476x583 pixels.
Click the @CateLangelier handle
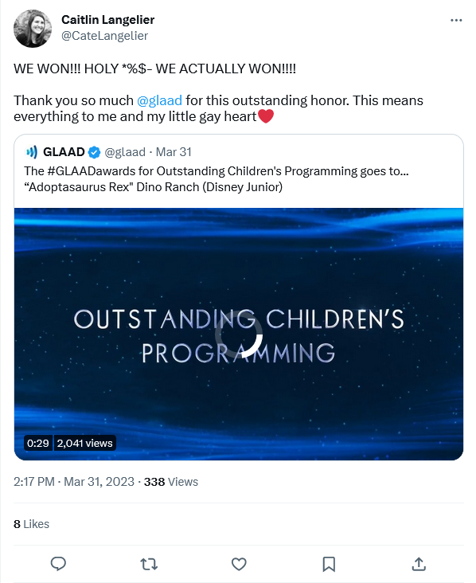104,36
